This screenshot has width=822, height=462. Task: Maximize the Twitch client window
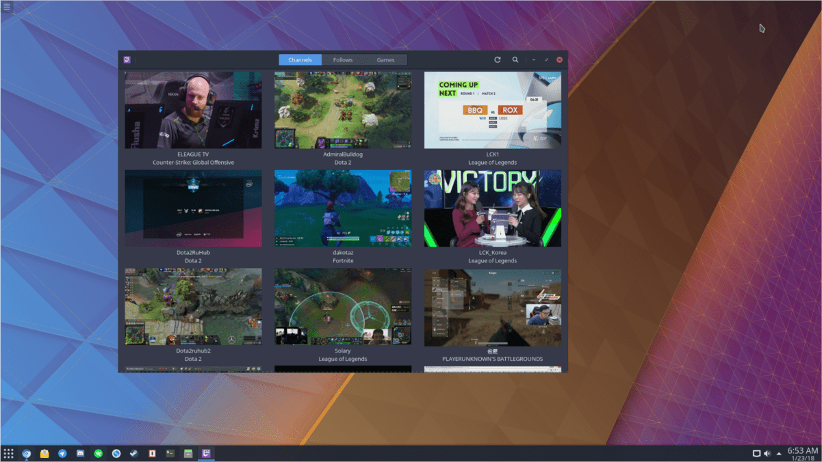click(x=547, y=59)
